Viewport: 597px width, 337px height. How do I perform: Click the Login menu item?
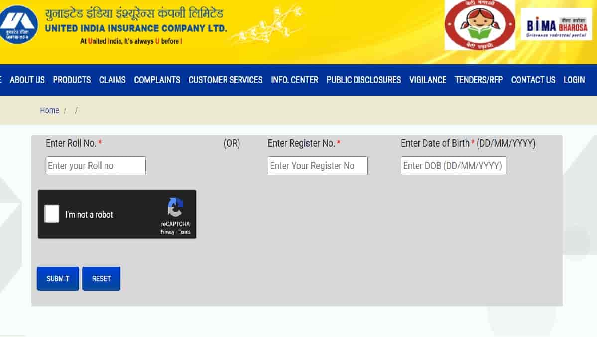tap(574, 80)
